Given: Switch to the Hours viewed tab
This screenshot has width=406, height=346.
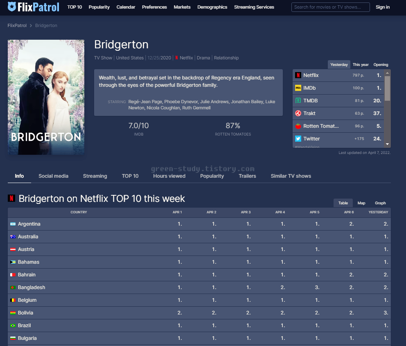Looking at the screenshot, I should [169, 176].
